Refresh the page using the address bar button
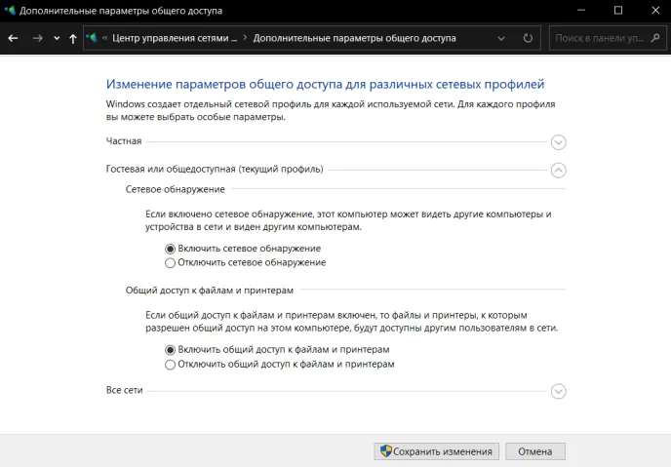Viewport: 671px width, 467px height. click(528, 38)
